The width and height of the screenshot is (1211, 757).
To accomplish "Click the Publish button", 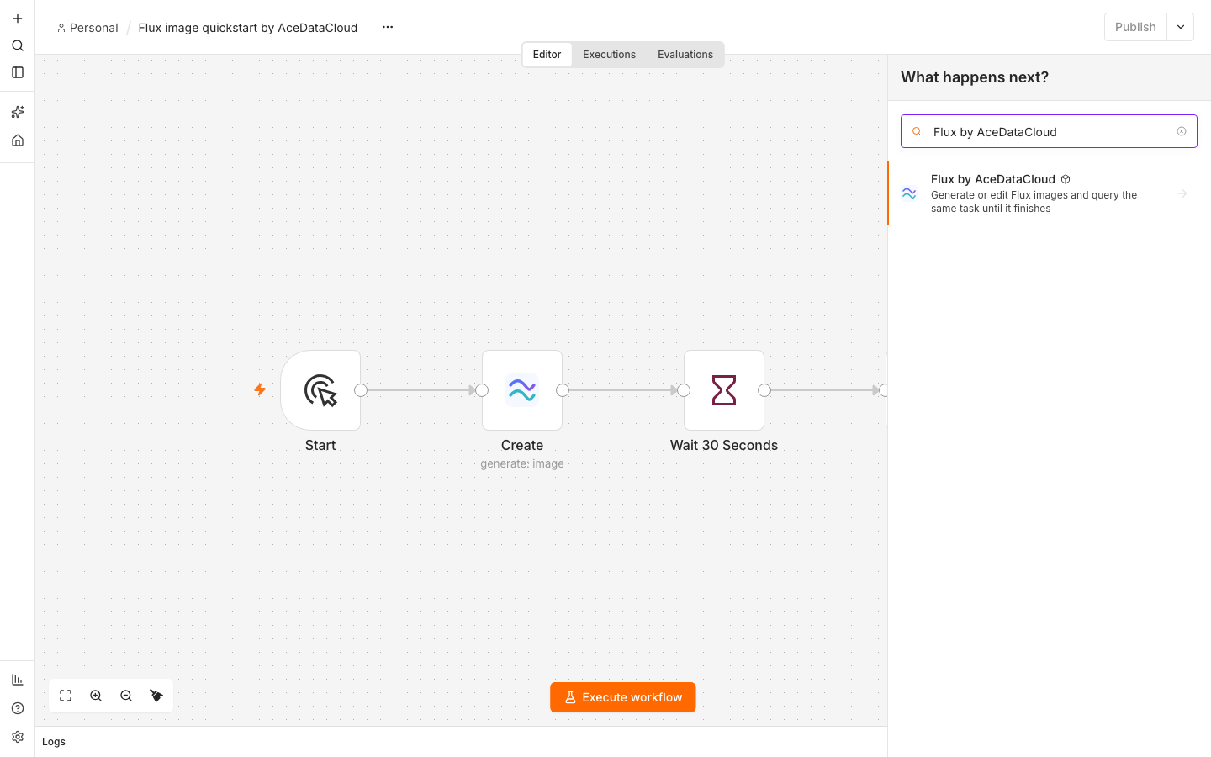I will click(x=1135, y=27).
